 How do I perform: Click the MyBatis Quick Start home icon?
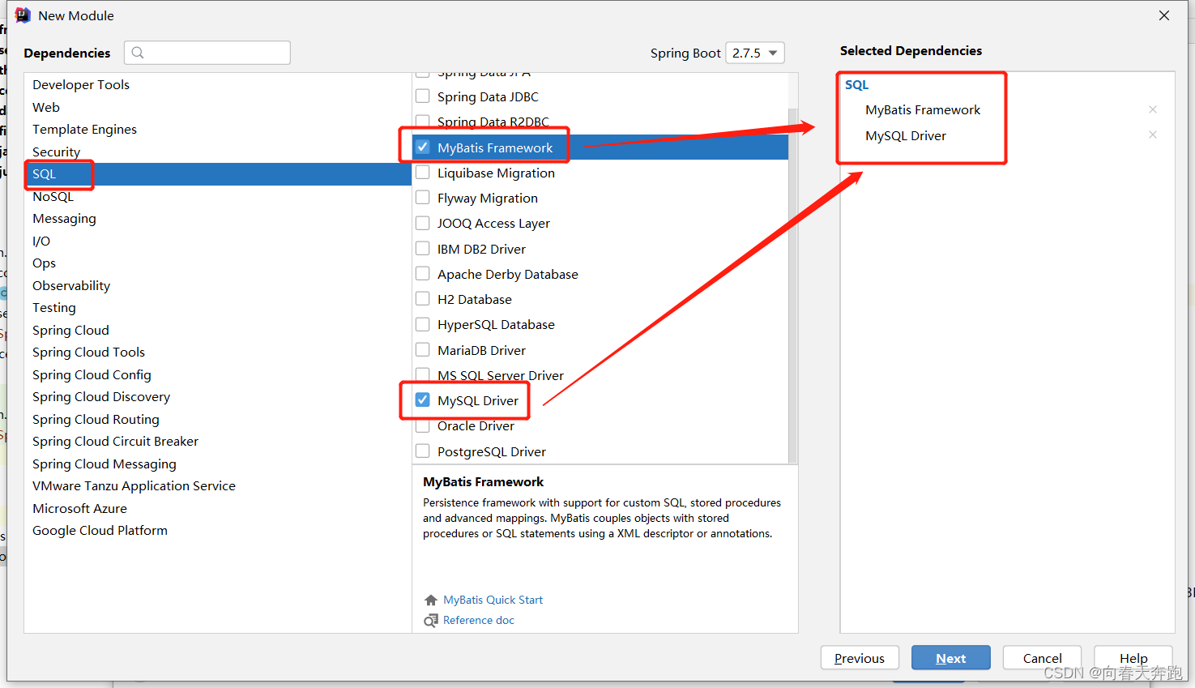click(x=431, y=600)
